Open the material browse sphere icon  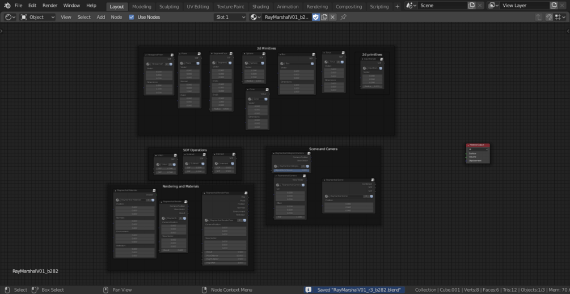[255, 17]
